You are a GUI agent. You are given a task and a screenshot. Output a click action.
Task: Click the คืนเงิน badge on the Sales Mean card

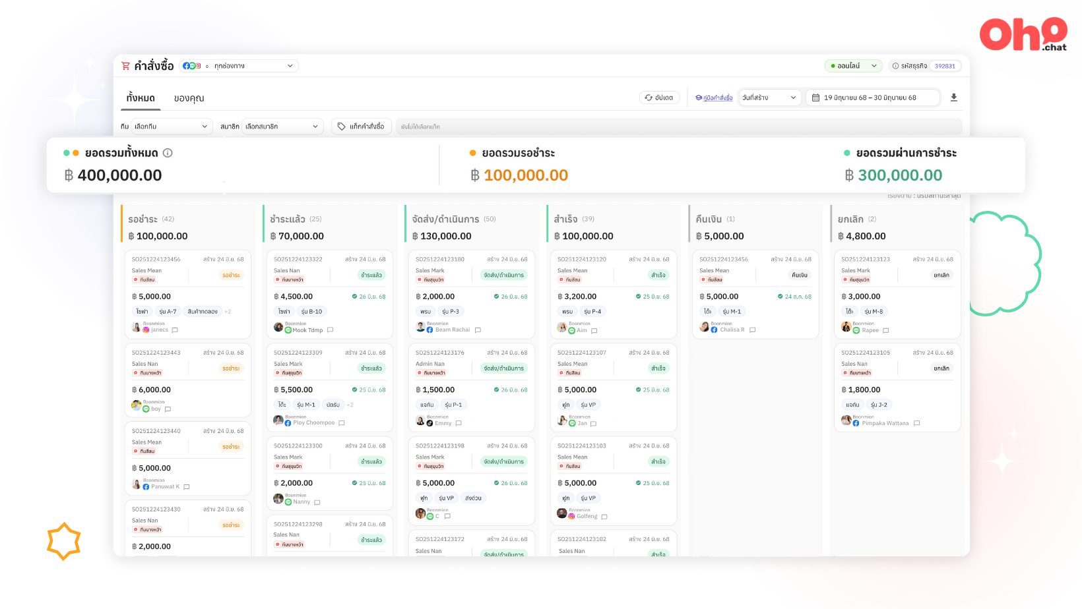click(800, 275)
